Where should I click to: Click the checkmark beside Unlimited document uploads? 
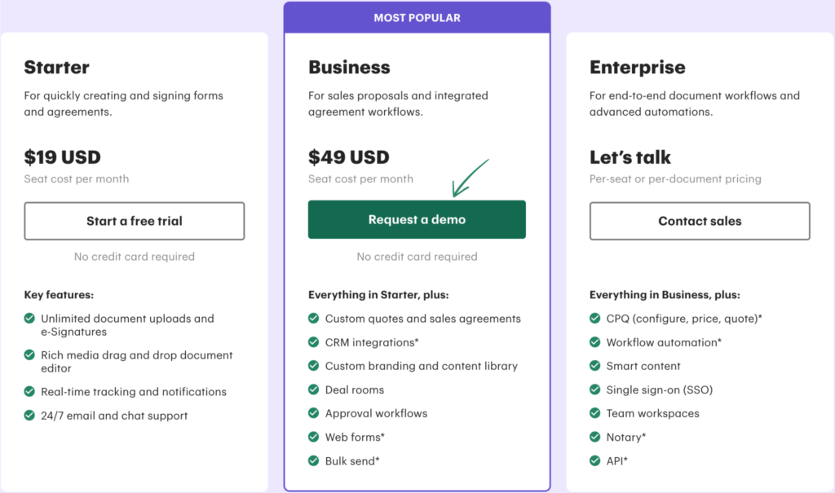pos(29,319)
